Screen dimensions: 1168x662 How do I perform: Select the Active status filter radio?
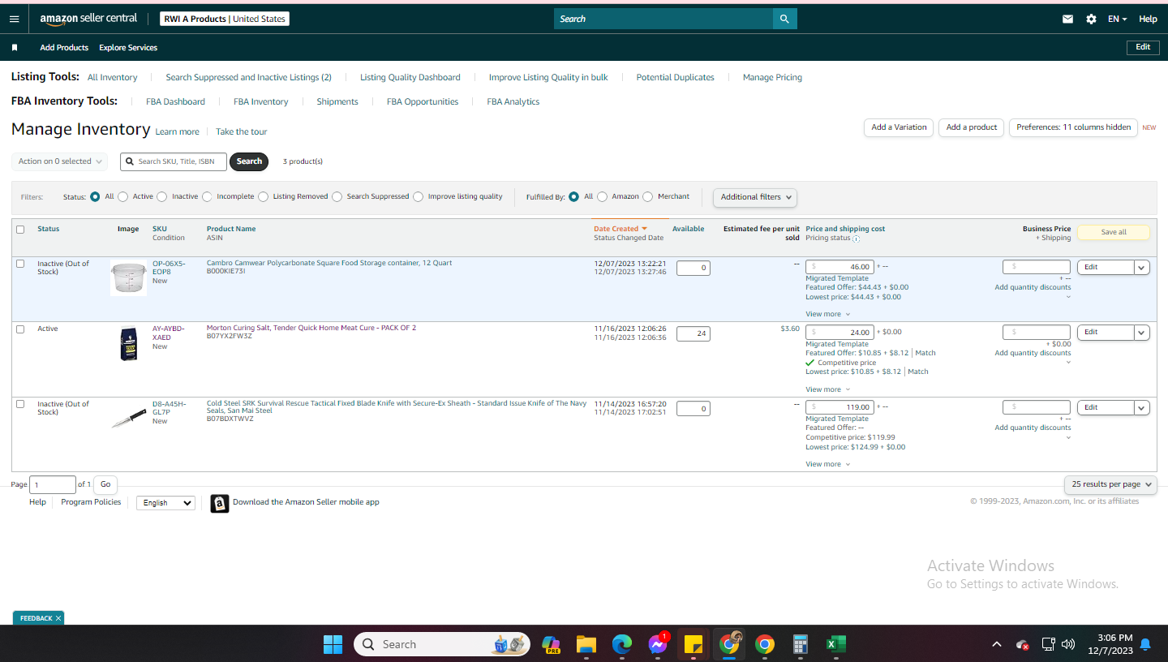[123, 196]
